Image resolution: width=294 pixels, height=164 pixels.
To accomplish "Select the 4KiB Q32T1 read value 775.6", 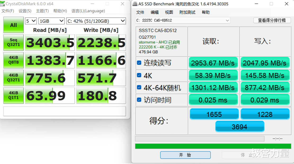I will [x=50, y=78].
